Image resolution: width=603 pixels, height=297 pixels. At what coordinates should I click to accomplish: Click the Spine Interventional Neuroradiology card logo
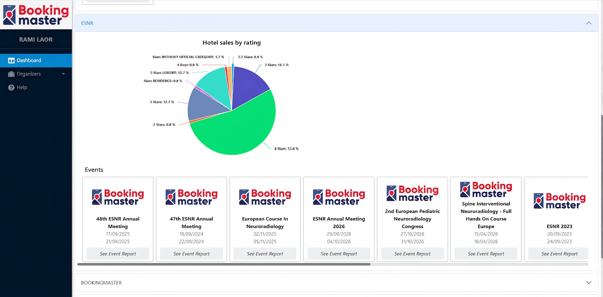[x=486, y=190]
